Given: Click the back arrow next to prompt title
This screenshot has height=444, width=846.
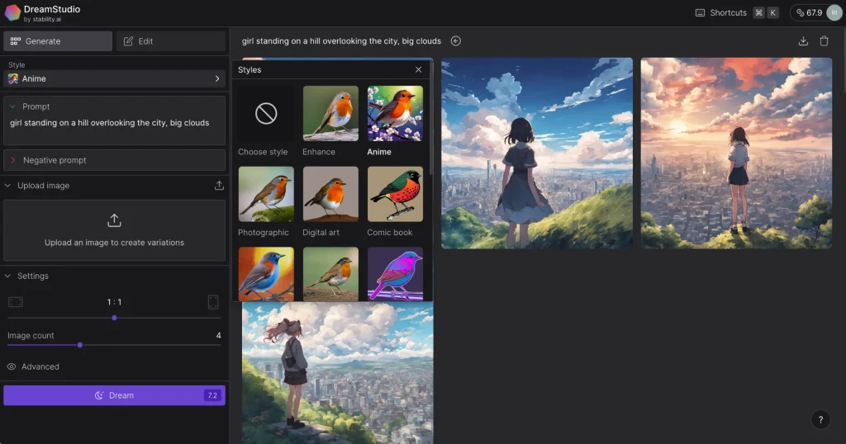Looking at the screenshot, I should click(x=456, y=41).
